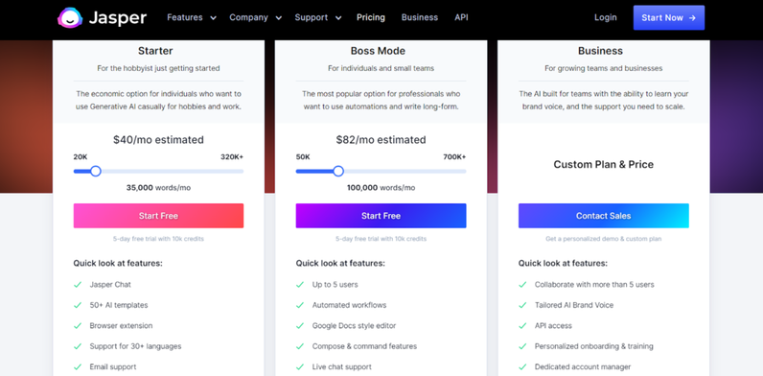Click checkmark beside Tailored AI Brand Voice
763x376 pixels.
522,305
